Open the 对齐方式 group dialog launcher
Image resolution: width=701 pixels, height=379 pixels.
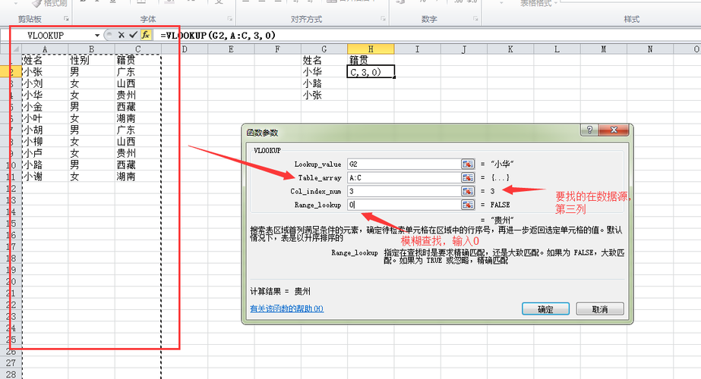[x=383, y=19]
